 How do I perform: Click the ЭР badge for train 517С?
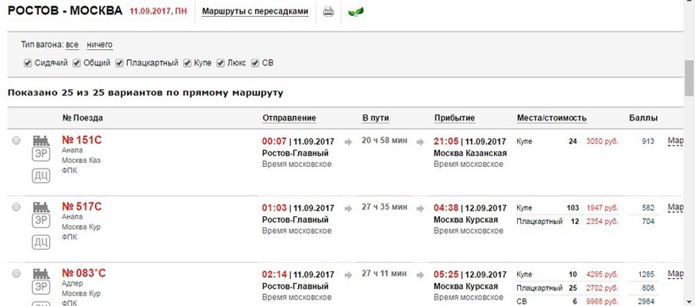pos(42,221)
